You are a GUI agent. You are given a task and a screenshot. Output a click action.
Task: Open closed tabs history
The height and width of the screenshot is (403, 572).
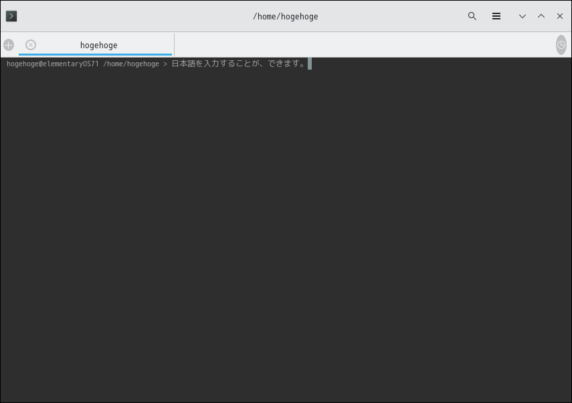[x=561, y=45]
